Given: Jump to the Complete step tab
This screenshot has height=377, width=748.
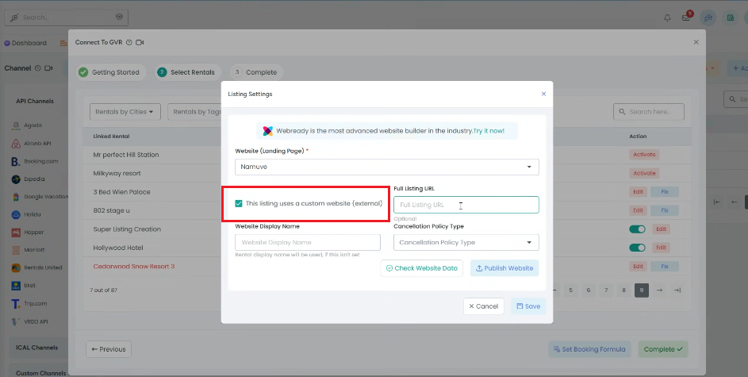Looking at the screenshot, I should pyautogui.click(x=256, y=72).
